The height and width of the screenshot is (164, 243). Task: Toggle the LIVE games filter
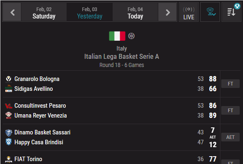189,12
